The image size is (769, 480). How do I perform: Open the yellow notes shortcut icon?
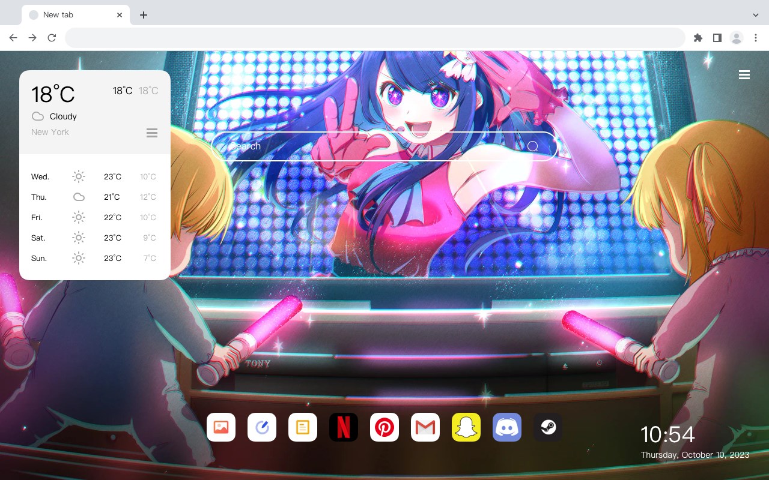pos(303,427)
